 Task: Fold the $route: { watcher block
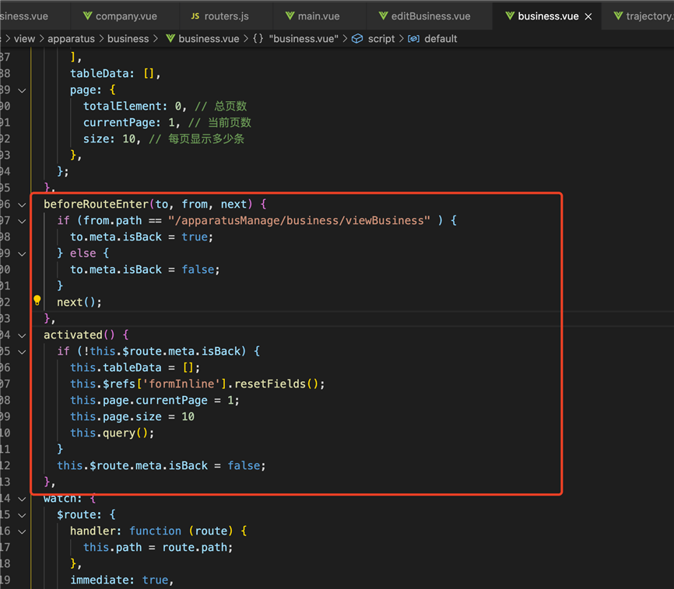[22, 514]
